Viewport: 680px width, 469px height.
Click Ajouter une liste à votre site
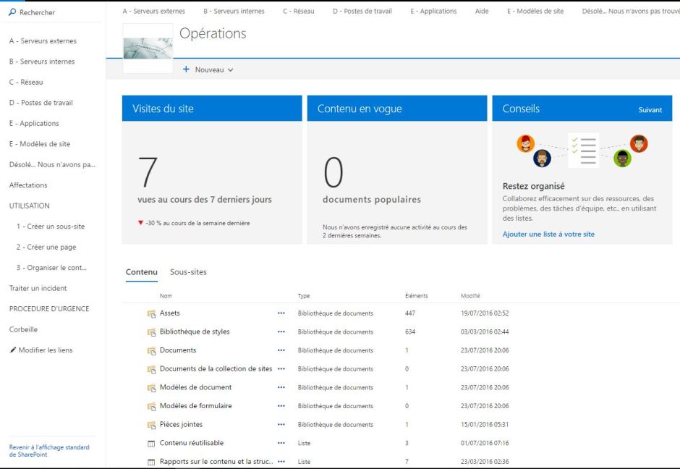coord(548,234)
